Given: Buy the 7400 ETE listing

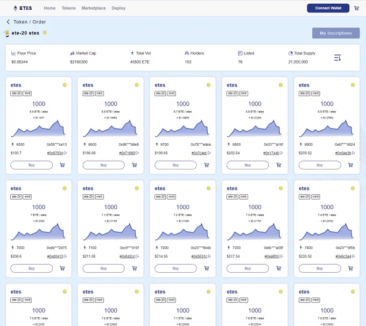Looking at the screenshot, I should [320, 268].
